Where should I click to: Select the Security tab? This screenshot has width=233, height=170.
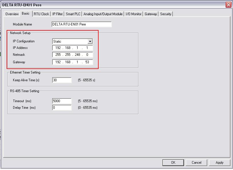click(x=166, y=14)
